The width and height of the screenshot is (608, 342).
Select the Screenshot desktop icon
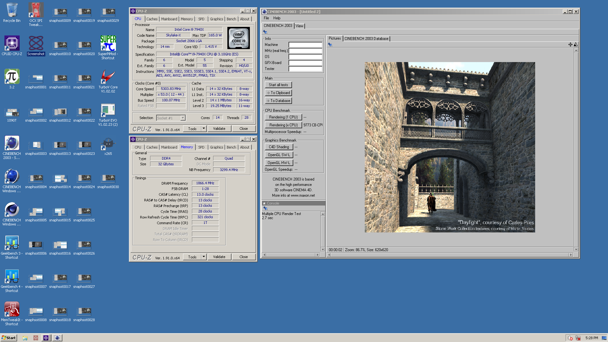point(36,46)
